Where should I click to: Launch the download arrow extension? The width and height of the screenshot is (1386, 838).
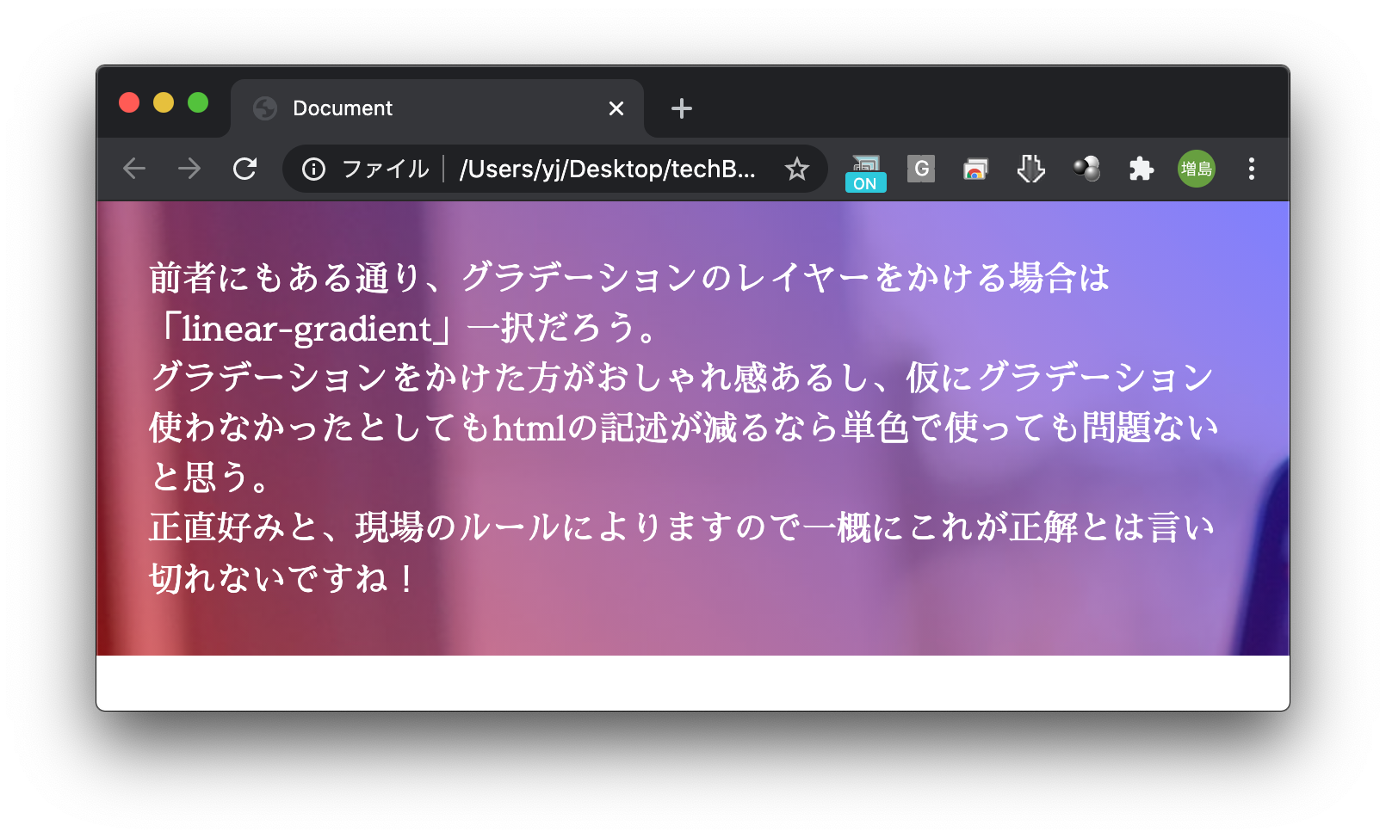click(1030, 169)
